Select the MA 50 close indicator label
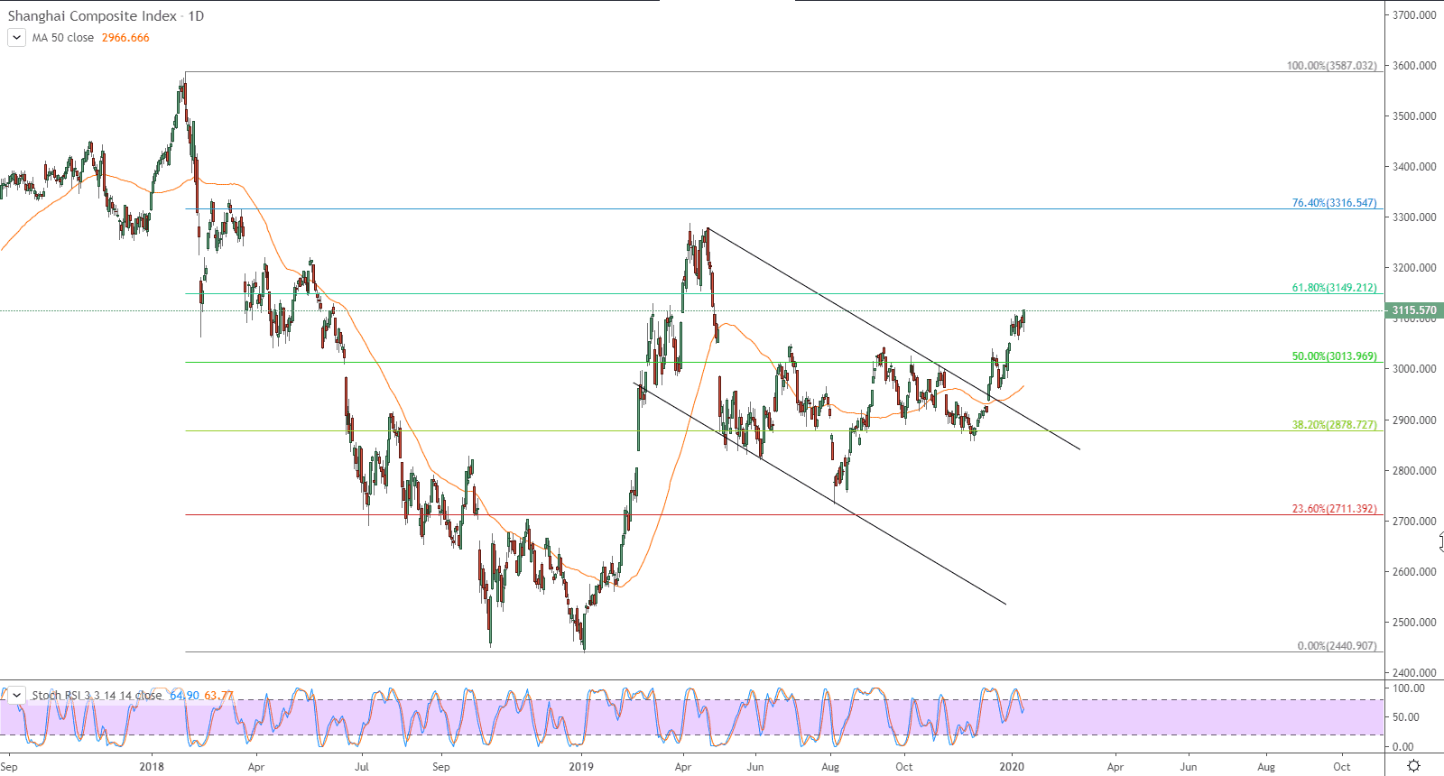Viewport: 1444px width, 776px height. click(x=63, y=38)
